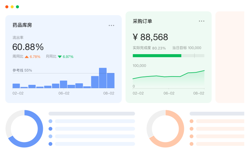Click the red close window dot

(x=7, y=7)
